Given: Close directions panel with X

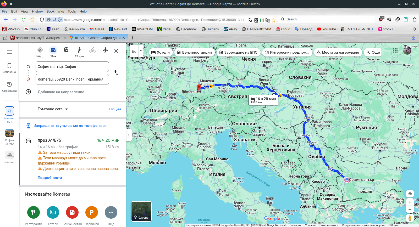Looking at the screenshot, I should click(x=116, y=51).
